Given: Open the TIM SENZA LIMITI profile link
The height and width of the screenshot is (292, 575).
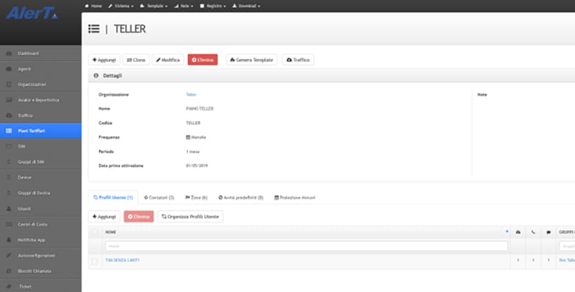Looking at the screenshot, I should click(122, 260).
